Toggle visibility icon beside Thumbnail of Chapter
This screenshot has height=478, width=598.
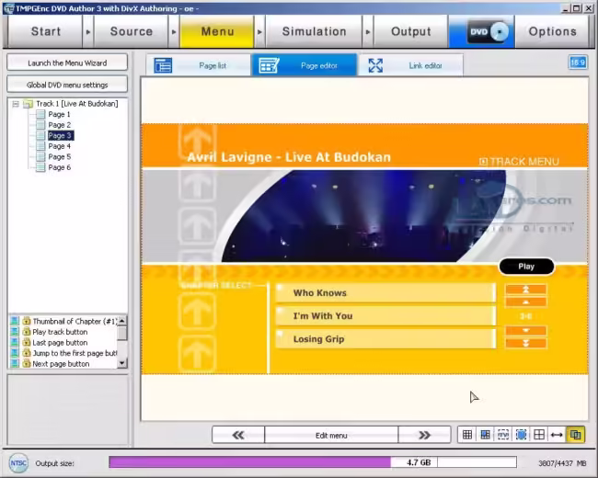point(15,321)
